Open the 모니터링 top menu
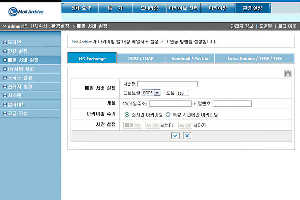This screenshot has height=200, width=300. tap(149, 8)
